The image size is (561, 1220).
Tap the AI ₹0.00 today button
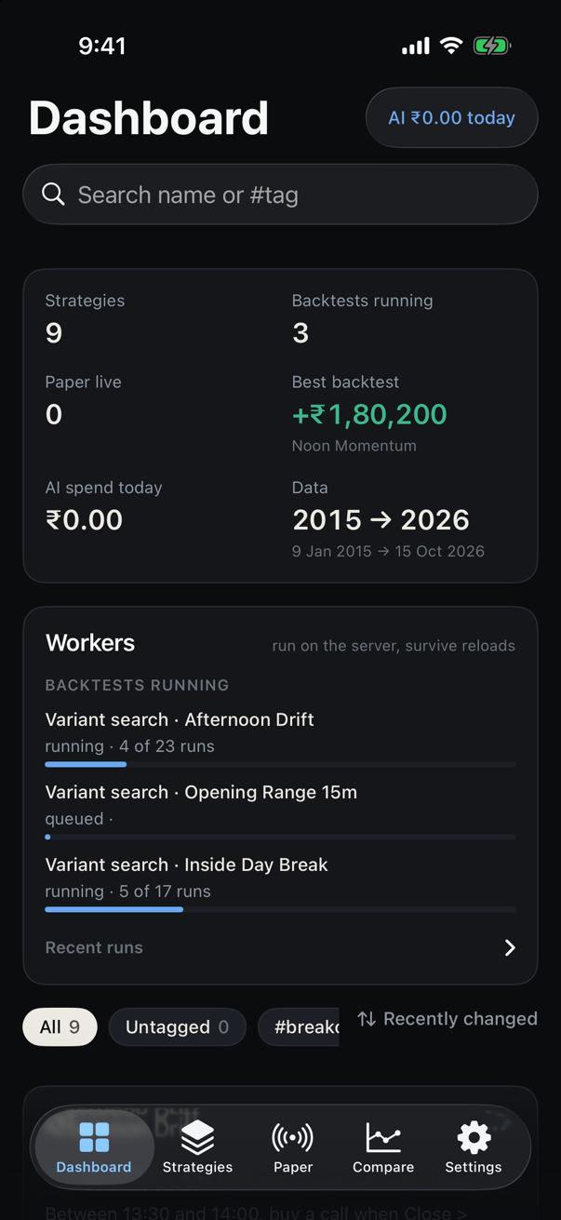451,117
